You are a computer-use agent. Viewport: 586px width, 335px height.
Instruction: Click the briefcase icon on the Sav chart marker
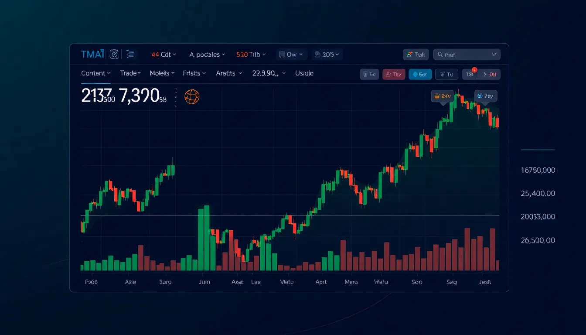pos(436,96)
